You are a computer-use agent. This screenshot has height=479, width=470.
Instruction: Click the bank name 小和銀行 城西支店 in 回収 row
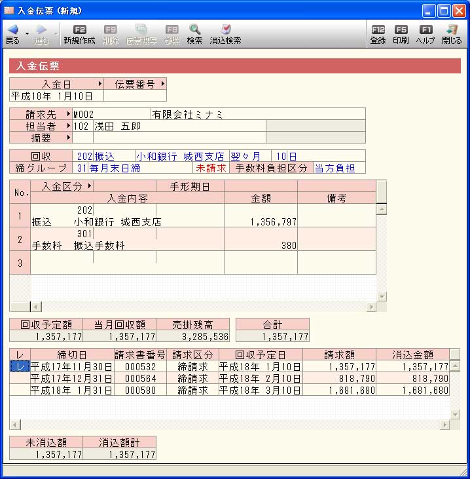coord(180,157)
